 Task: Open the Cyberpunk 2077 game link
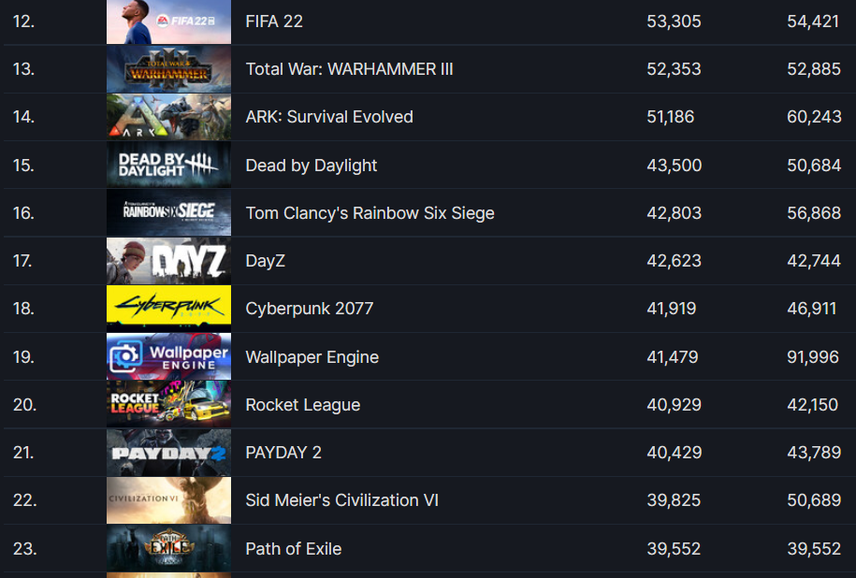pyautogui.click(x=309, y=309)
